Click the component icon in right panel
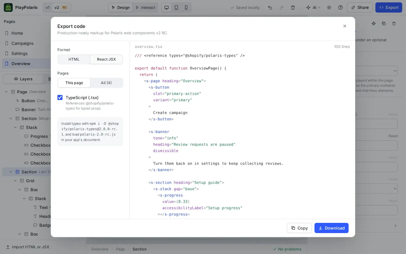The width and height of the screenshot is (406, 254). point(374,23)
